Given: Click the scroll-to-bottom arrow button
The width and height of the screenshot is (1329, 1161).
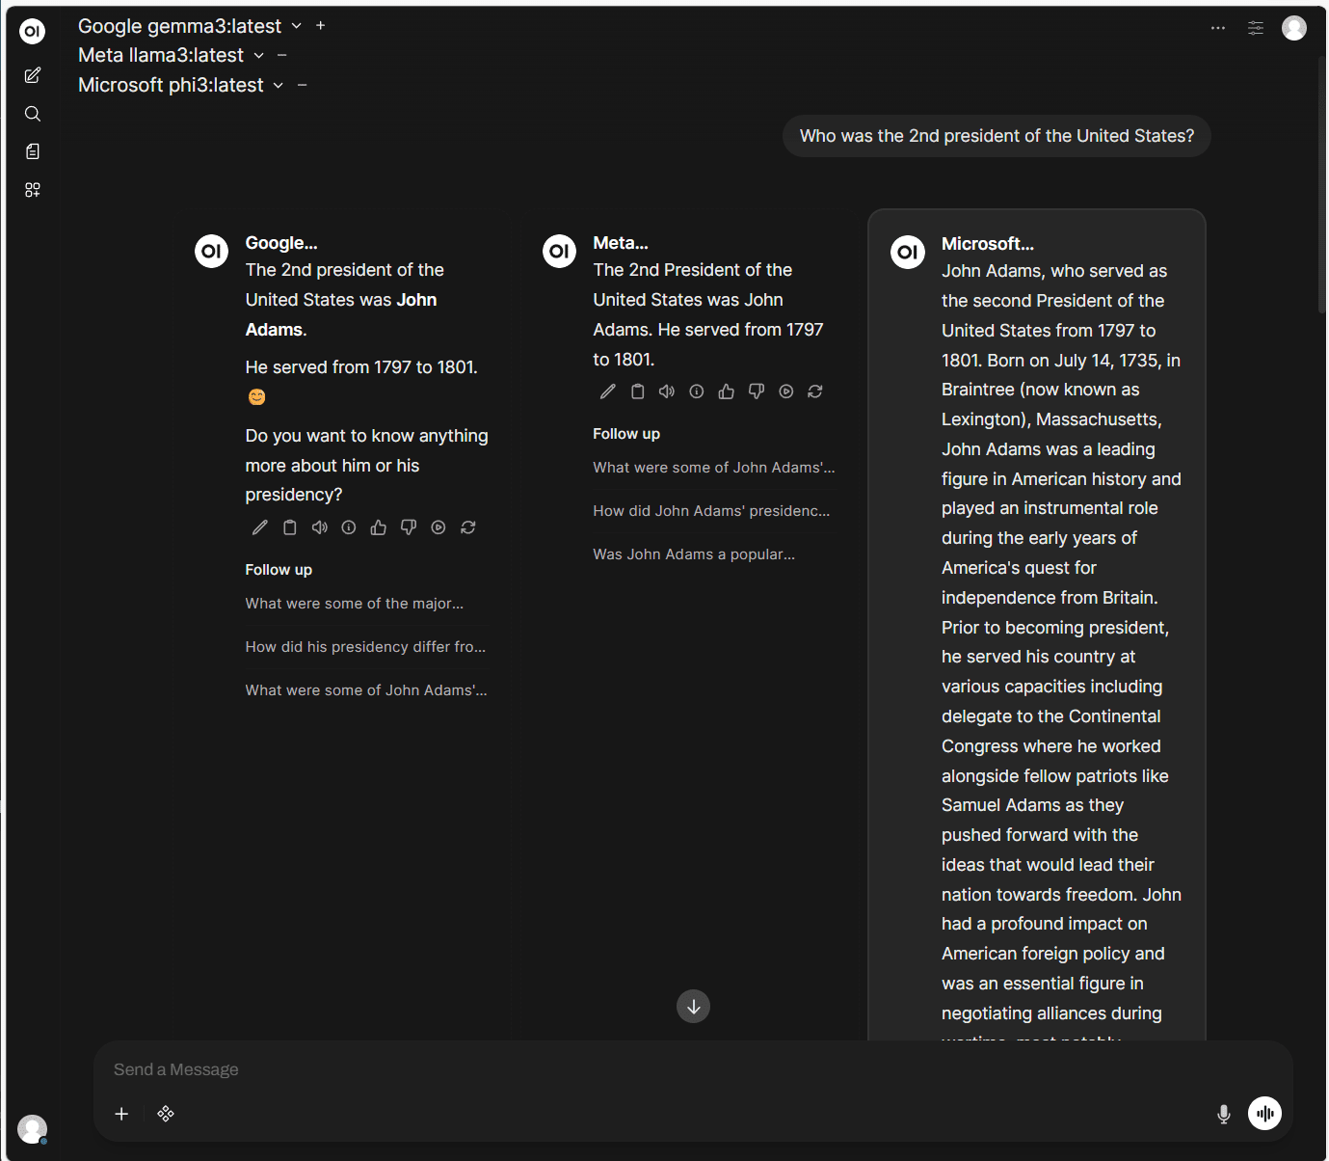Looking at the screenshot, I should (693, 1007).
